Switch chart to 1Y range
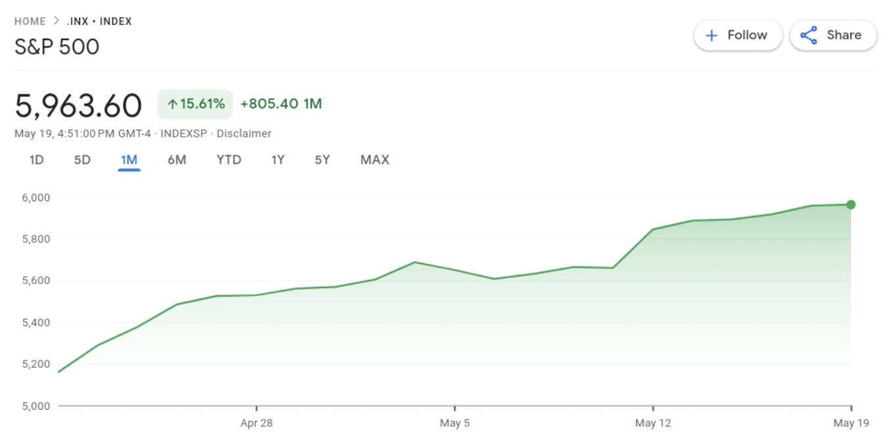This screenshot has width=891, height=442. click(278, 160)
